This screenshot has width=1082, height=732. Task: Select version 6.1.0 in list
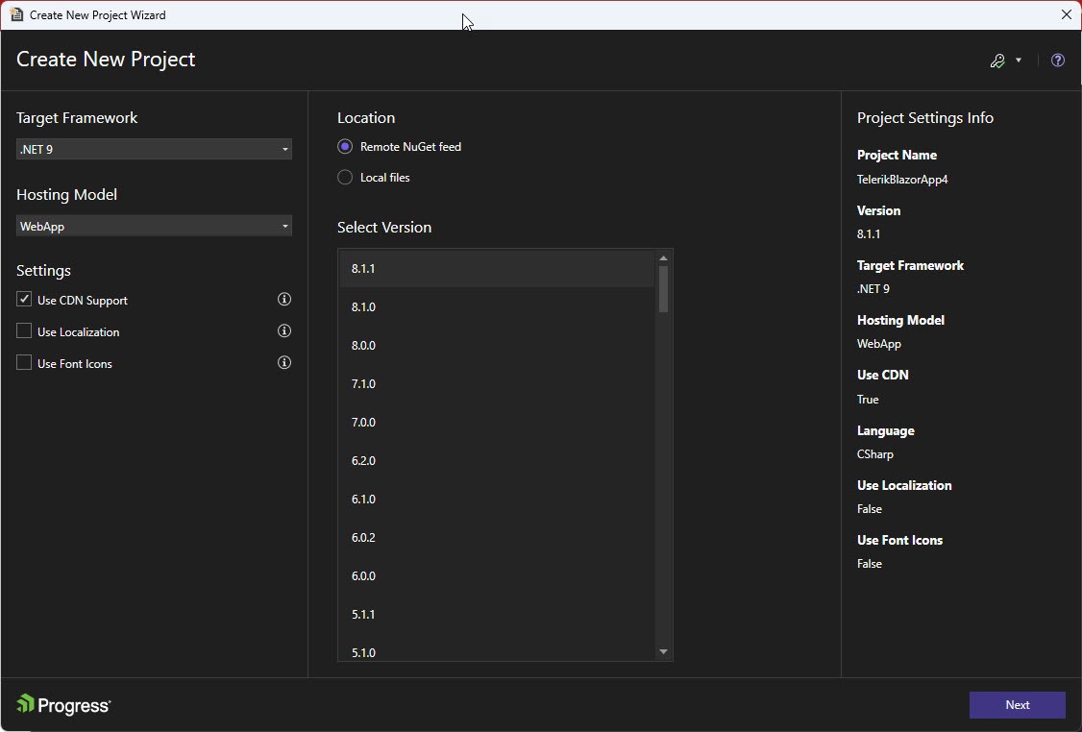point(497,499)
